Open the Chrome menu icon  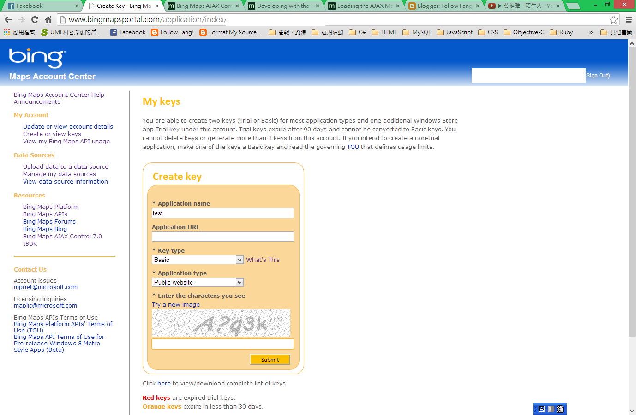[629, 20]
